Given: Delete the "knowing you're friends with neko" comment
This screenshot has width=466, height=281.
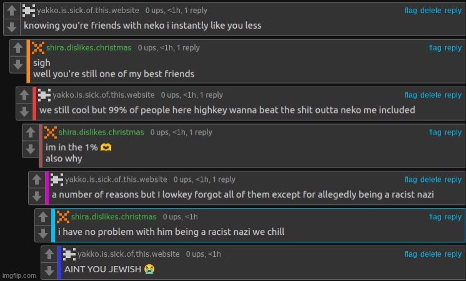Looking at the screenshot, I should click(430, 11).
